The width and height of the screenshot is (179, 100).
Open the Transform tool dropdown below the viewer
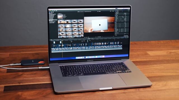pyautogui.click(x=85, y=37)
